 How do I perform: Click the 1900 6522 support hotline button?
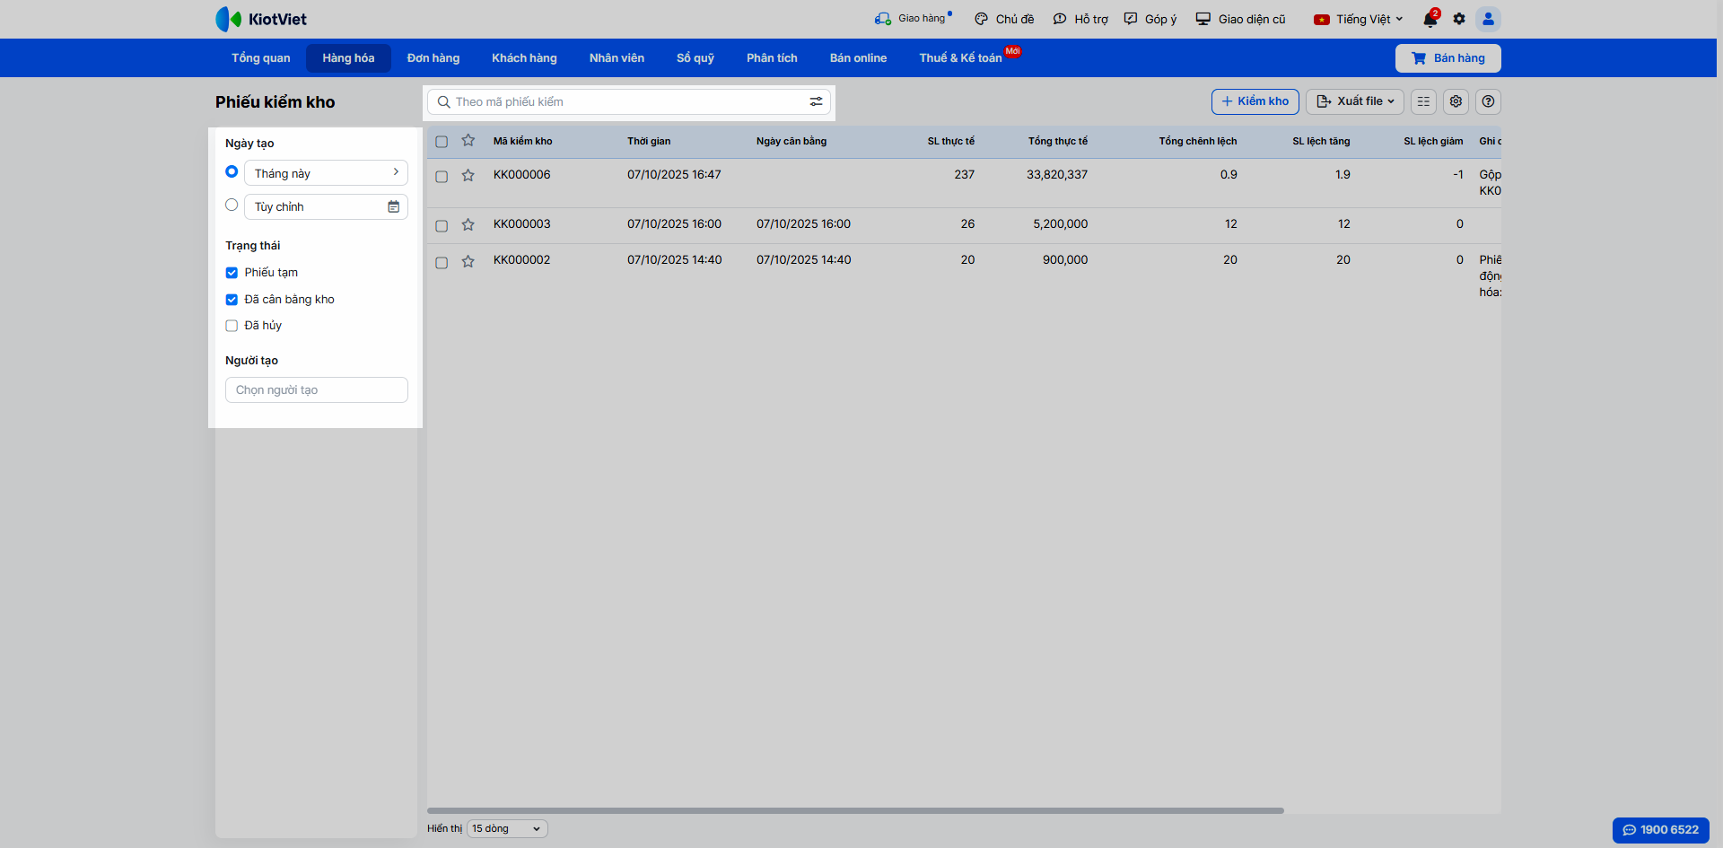1661,830
